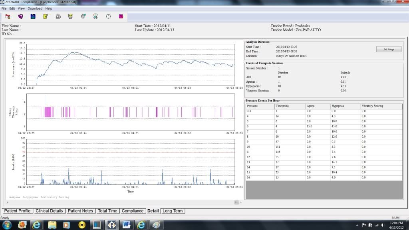Image resolution: width=409 pixels, height=230 pixels.
Task: Click the AHI index value 9.43
Action: (343, 77)
